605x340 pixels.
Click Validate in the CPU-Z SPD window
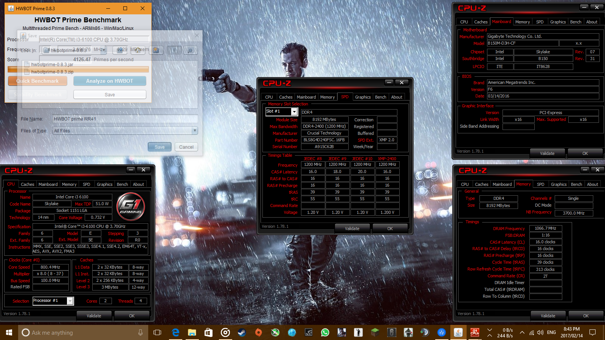tap(352, 229)
